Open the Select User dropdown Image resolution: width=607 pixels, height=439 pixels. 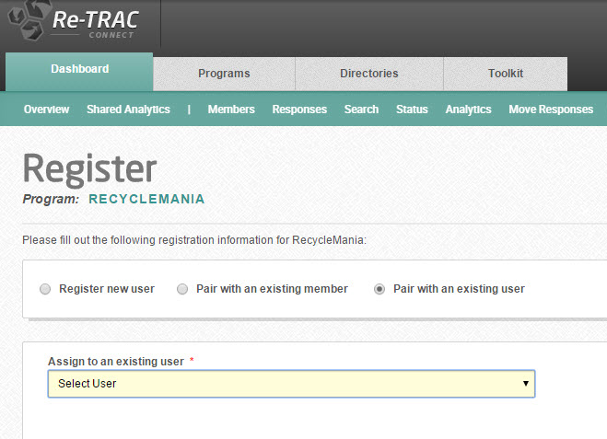tap(291, 384)
